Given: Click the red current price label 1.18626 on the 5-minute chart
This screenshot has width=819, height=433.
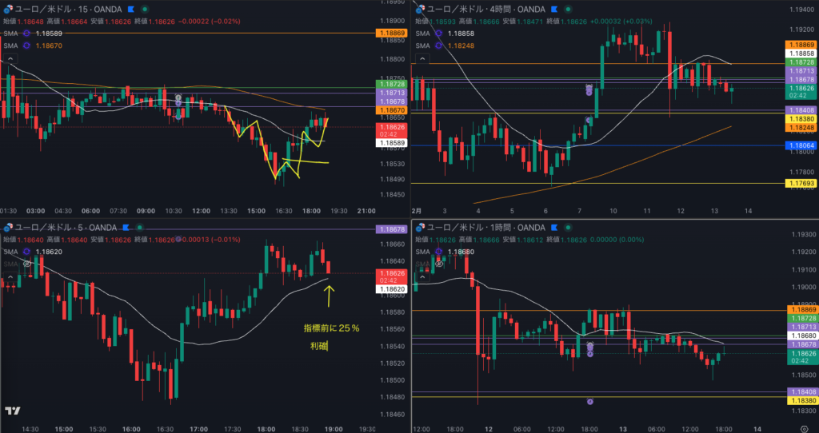Looking at the screenshot, I should tap(390, 273).
